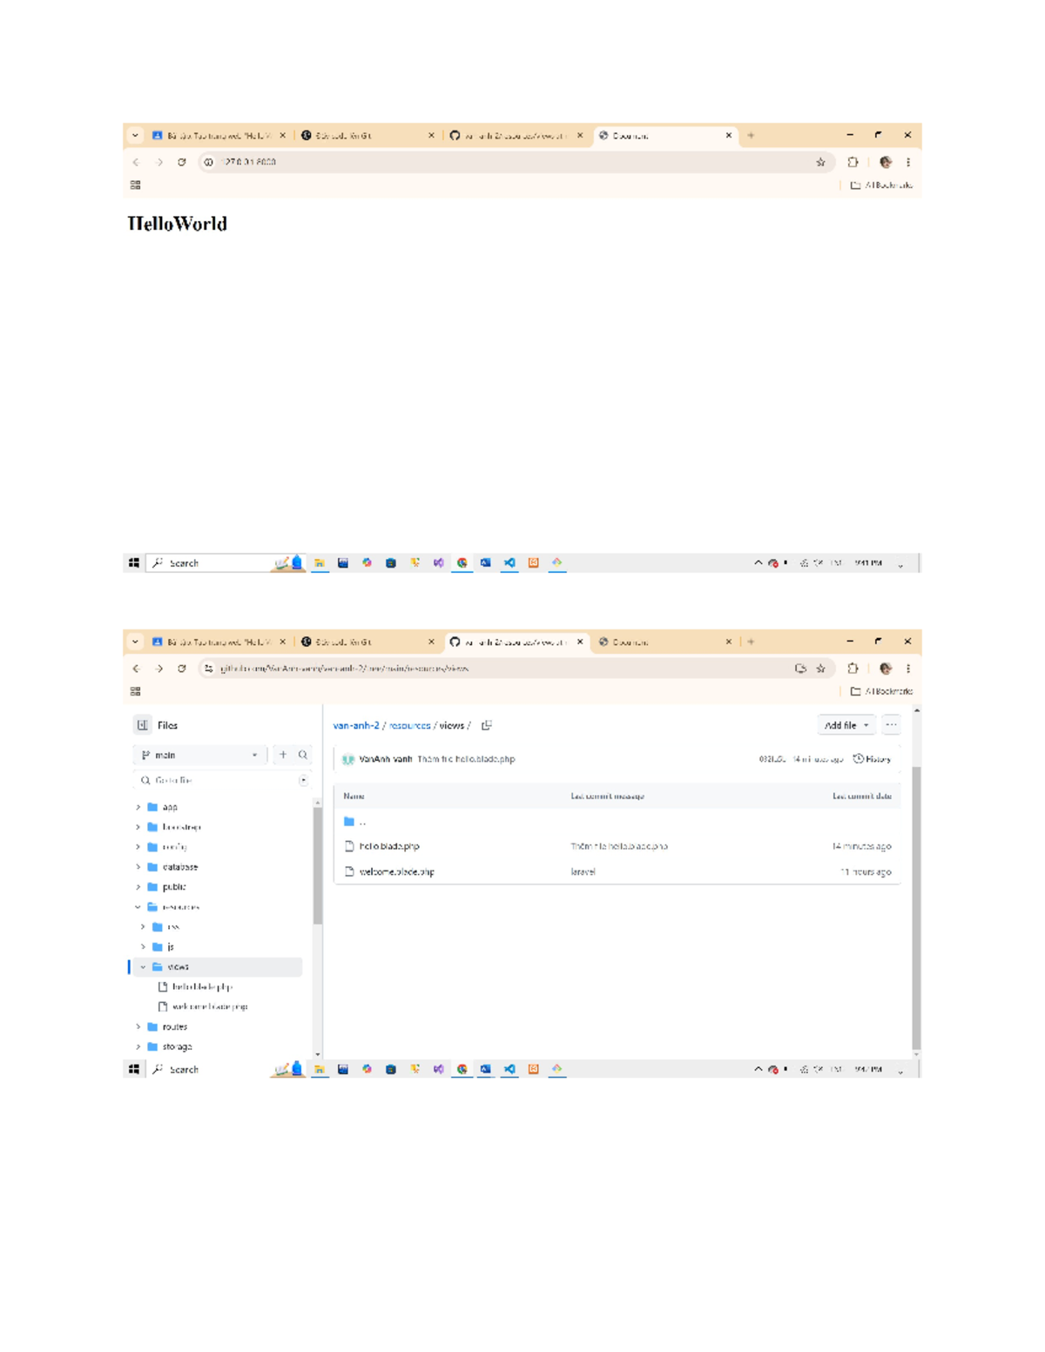
Task: Click the History clock icon for commits
Action: coord(859,759)
